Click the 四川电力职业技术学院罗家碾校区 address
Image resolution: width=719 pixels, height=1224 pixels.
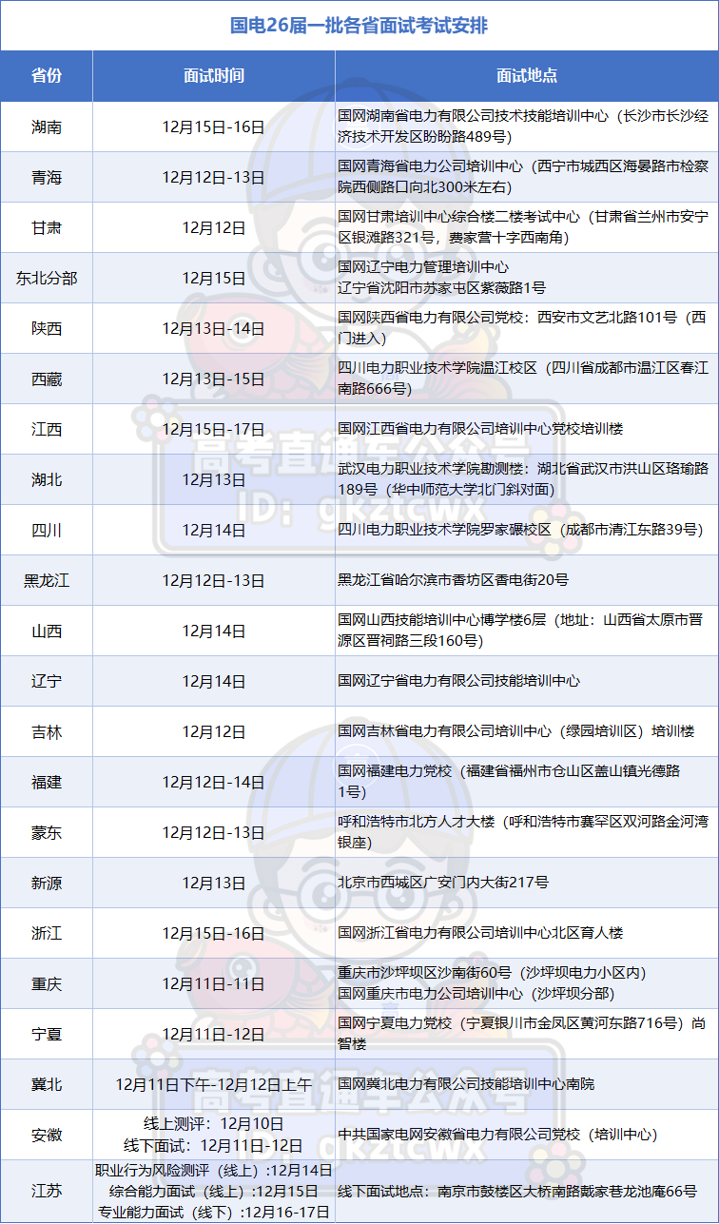[521, 530]
